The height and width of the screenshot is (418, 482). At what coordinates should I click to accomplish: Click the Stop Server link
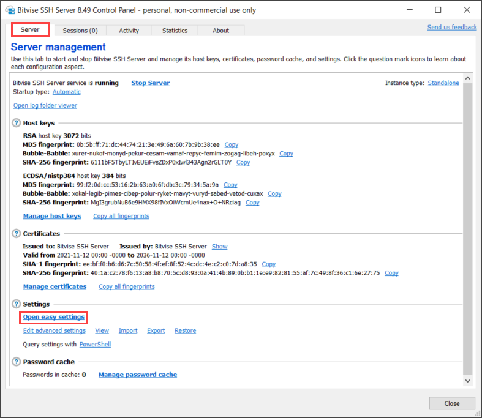(x=150, y=83)
